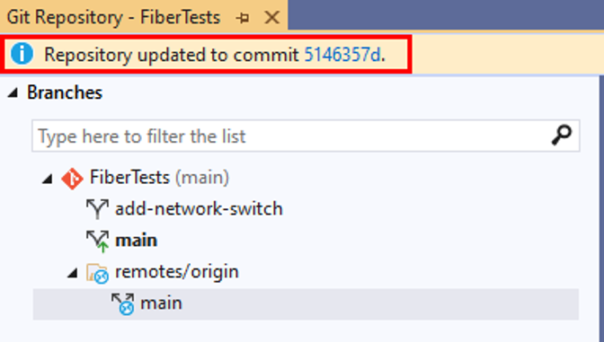Select the bold local main branch
Image resolution: width=604 pixels, height=342 pixels.
pyautogui.click(x=137, y=241)
